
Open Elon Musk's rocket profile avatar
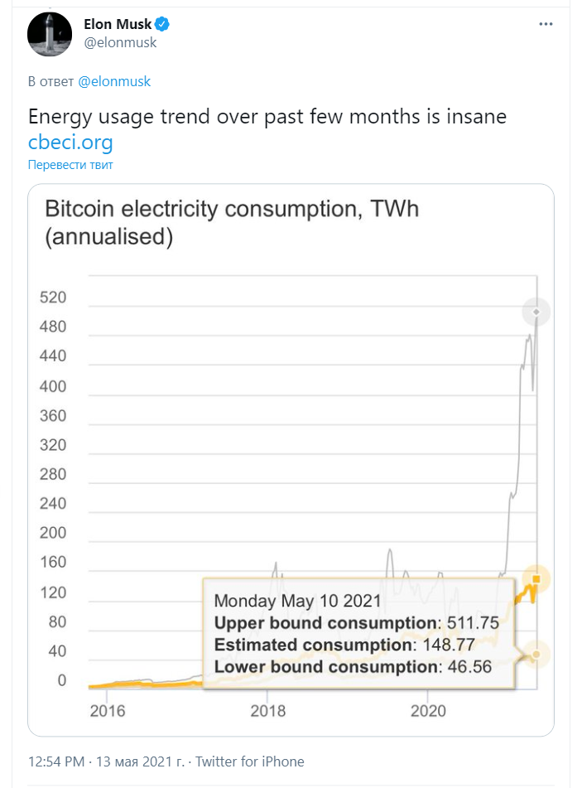coord(49,33)
